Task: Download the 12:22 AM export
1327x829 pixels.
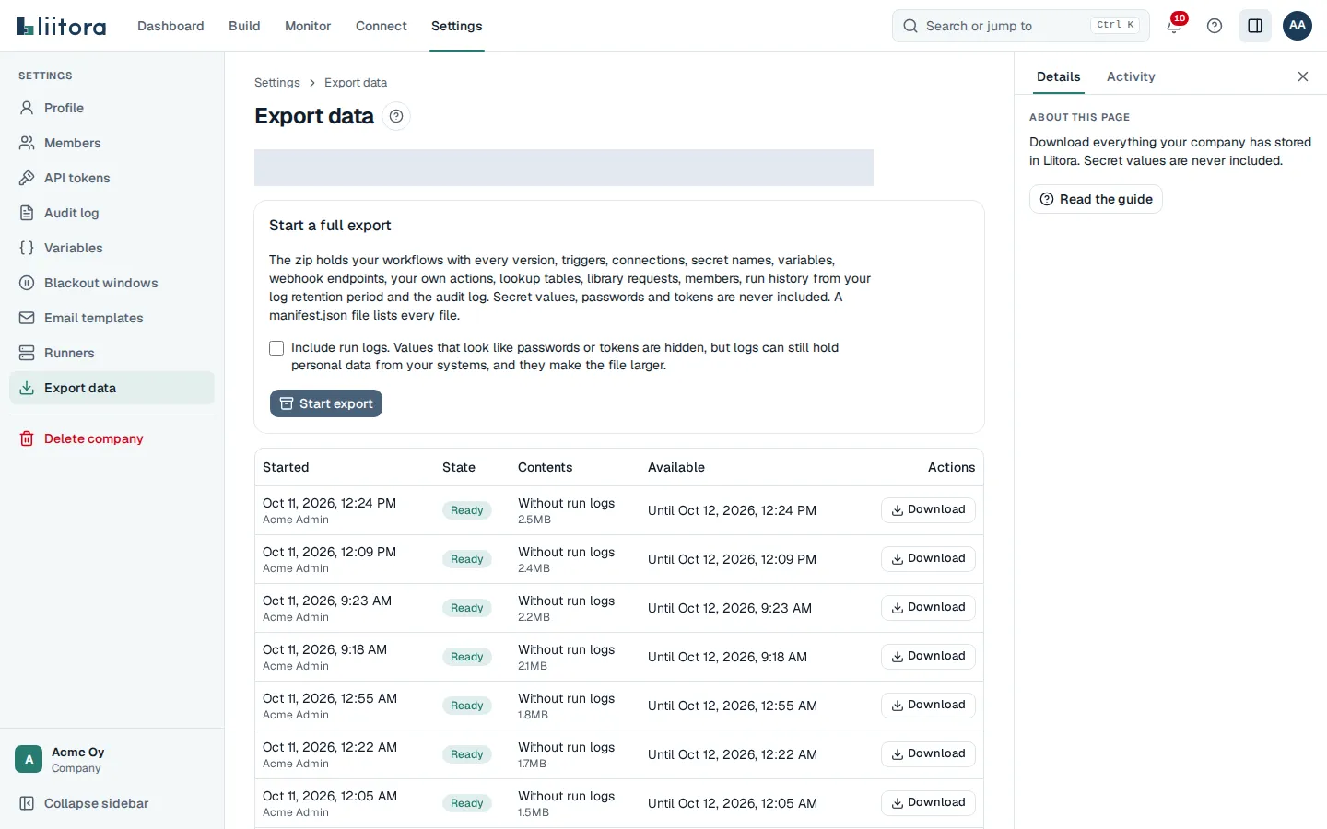Action: pos(928,754)
